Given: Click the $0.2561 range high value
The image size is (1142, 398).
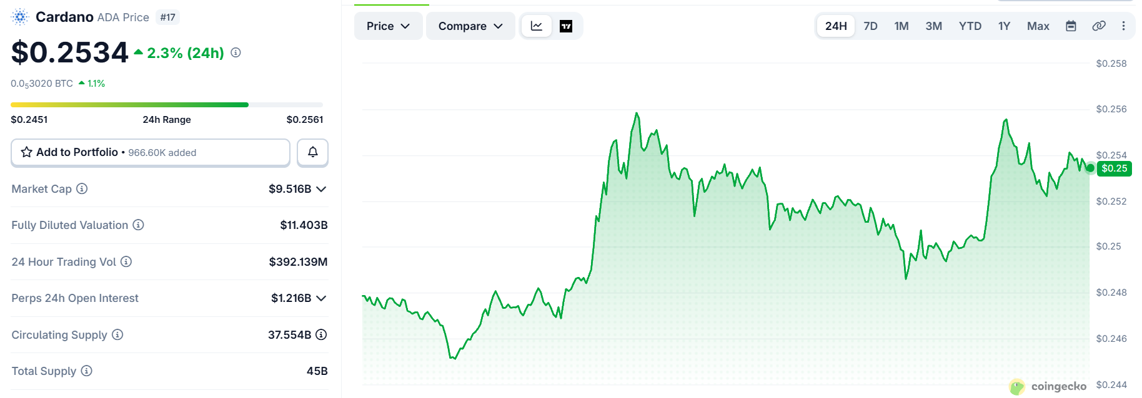Looking at the screenshot, I should coord(305,119).
